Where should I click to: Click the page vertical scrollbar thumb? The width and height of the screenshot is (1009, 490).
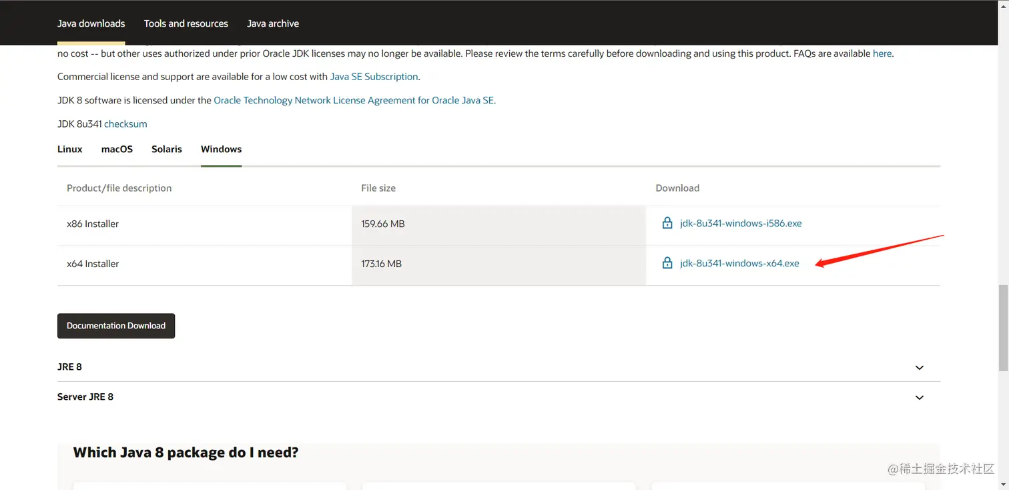(x=1003, y=327)
